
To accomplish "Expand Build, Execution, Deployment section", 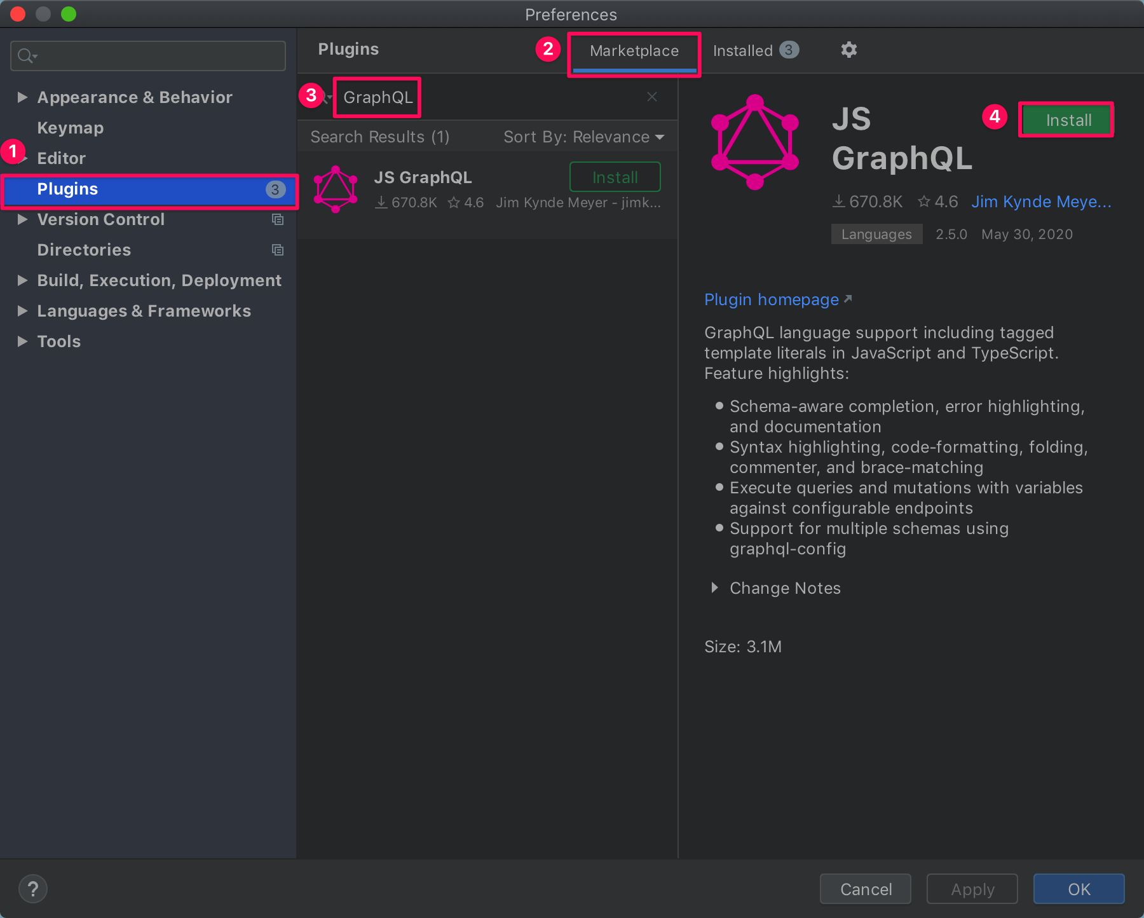I will pos(22,280).
